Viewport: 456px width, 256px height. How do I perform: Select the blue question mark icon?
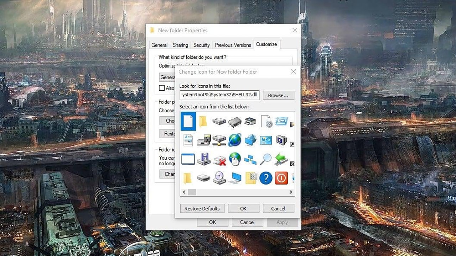(266, 178)
